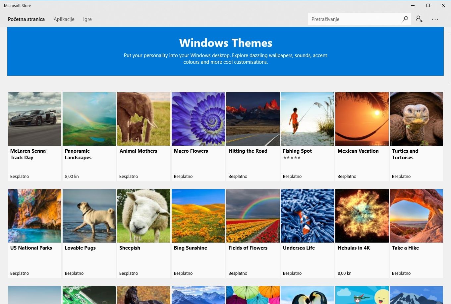Click the Fishing Spot title text
Viewport: 451px width, 304px height.
pos(297,151)
